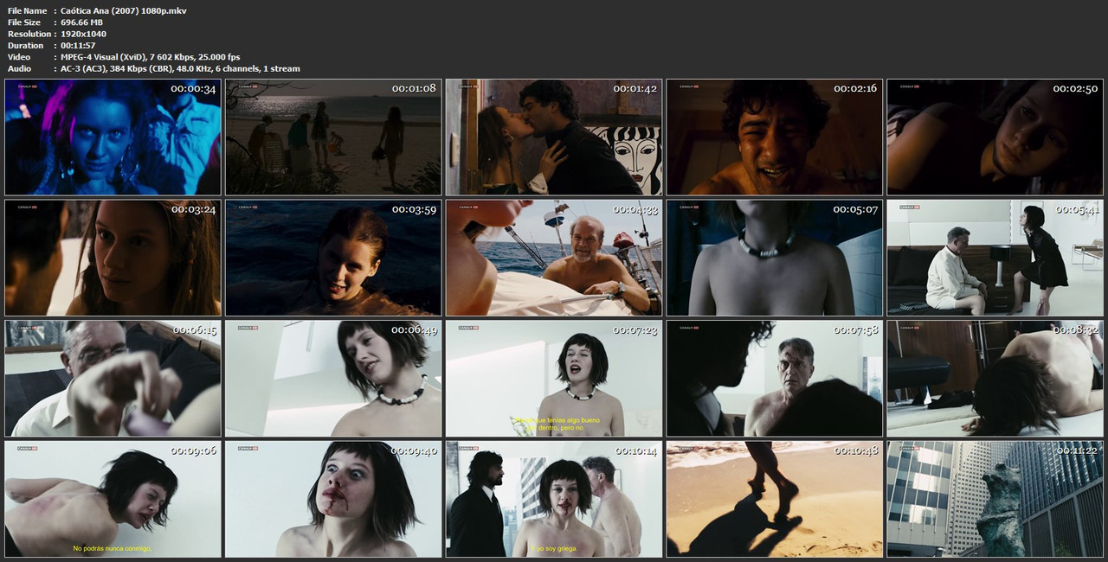Choose the skyscraper frame at 00:11:22
This screenshot has width=1108, height=562.
click(x=995, y=499)
